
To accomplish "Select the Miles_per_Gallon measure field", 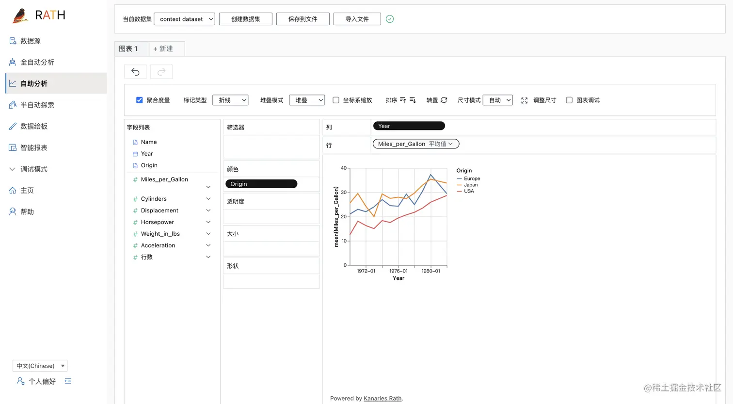I will (x=164, y=179).
